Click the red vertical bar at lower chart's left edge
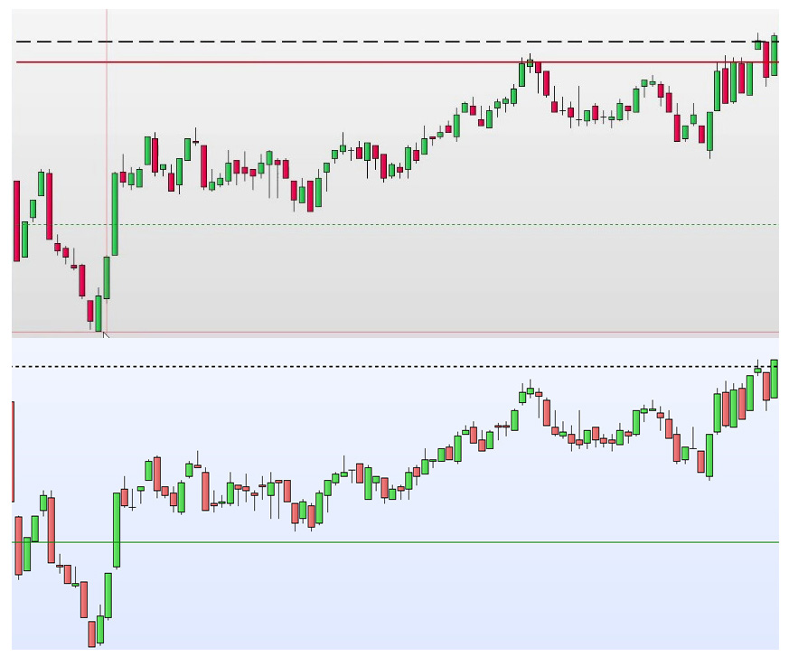This screenshot has width=789, height=657. pos(13,452)
